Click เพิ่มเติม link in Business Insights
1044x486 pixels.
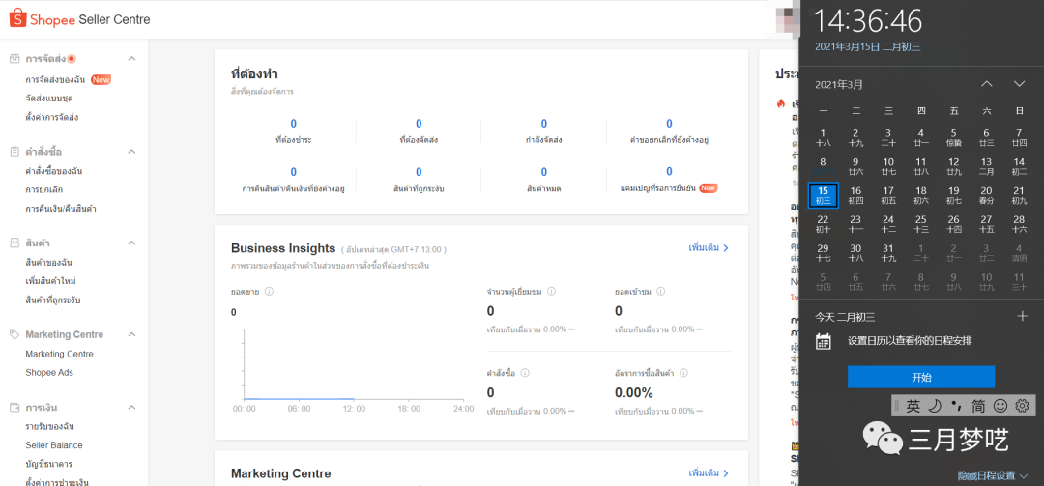click(x=709, y=248)
